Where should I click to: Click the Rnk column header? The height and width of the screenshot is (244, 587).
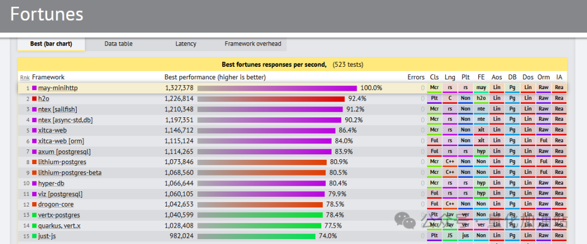[x=24, y=78]
